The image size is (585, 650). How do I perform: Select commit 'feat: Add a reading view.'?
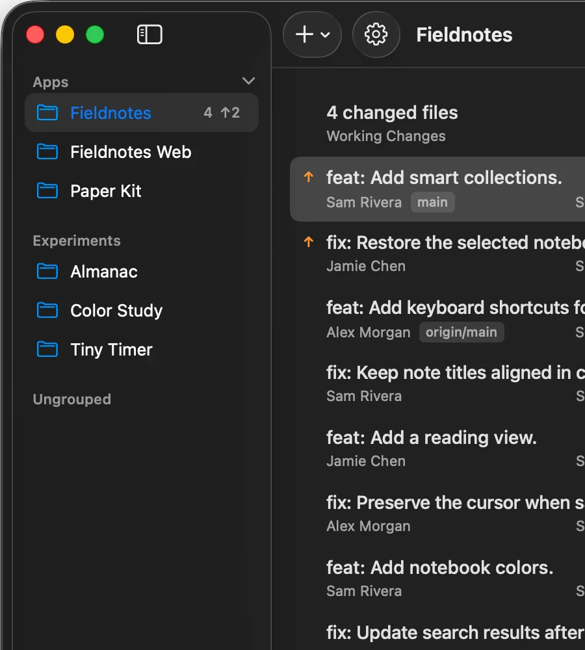coord(437,448)
